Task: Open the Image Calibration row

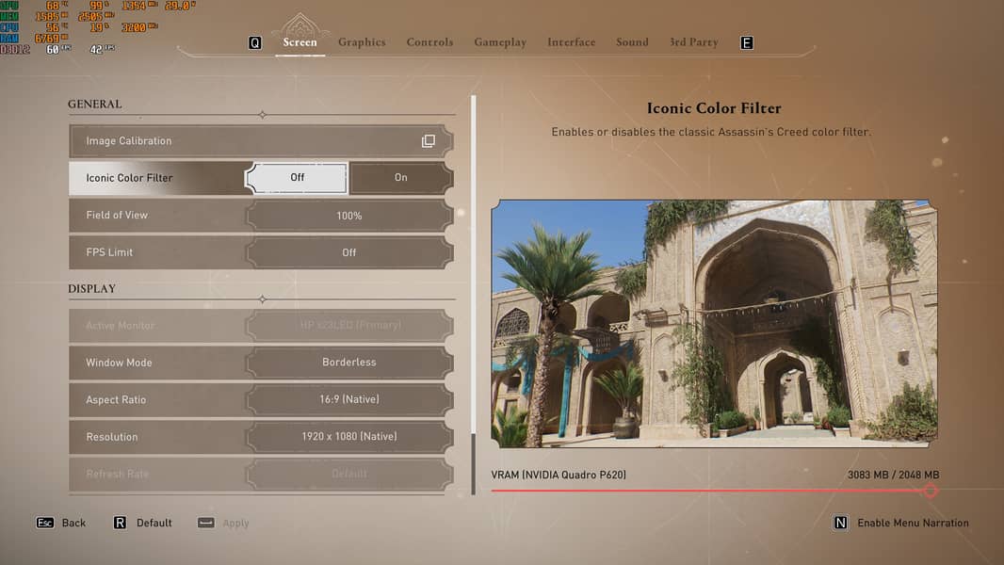Action: (x=261, y=141)
